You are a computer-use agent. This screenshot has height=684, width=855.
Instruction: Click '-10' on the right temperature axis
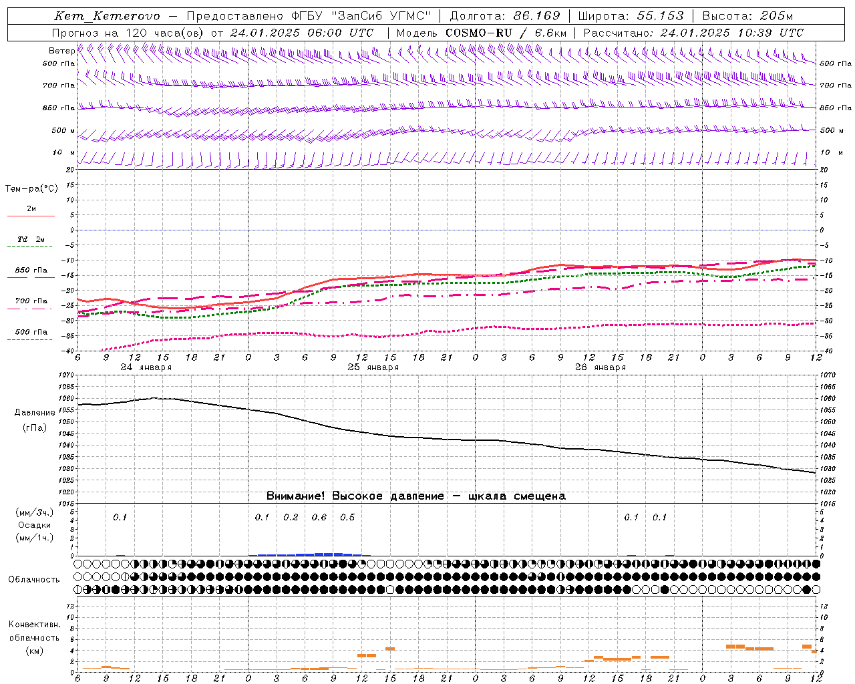pos(828,261)
